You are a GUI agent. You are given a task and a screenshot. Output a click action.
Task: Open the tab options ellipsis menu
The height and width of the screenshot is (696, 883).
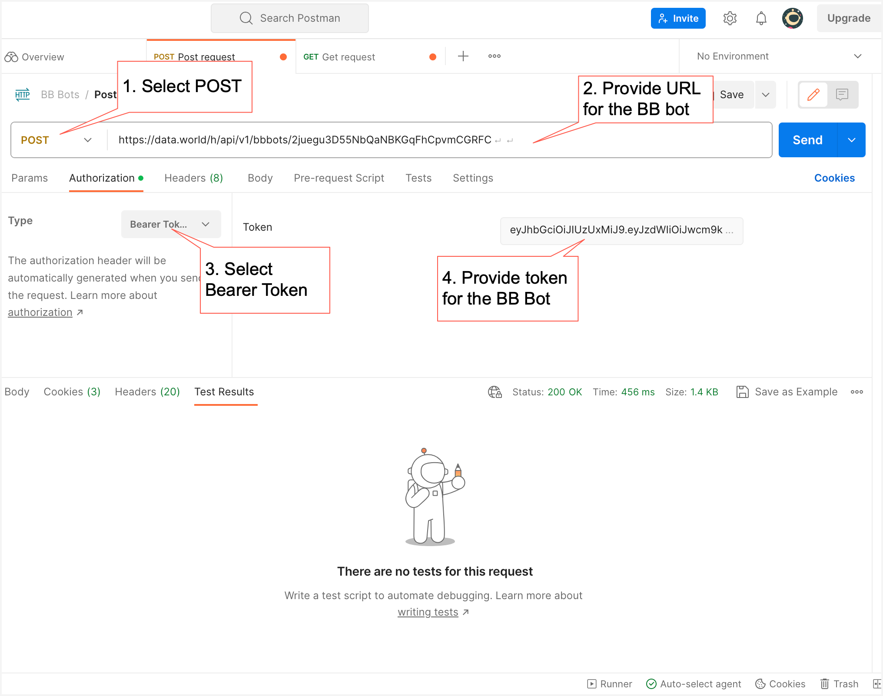(495, 56)
